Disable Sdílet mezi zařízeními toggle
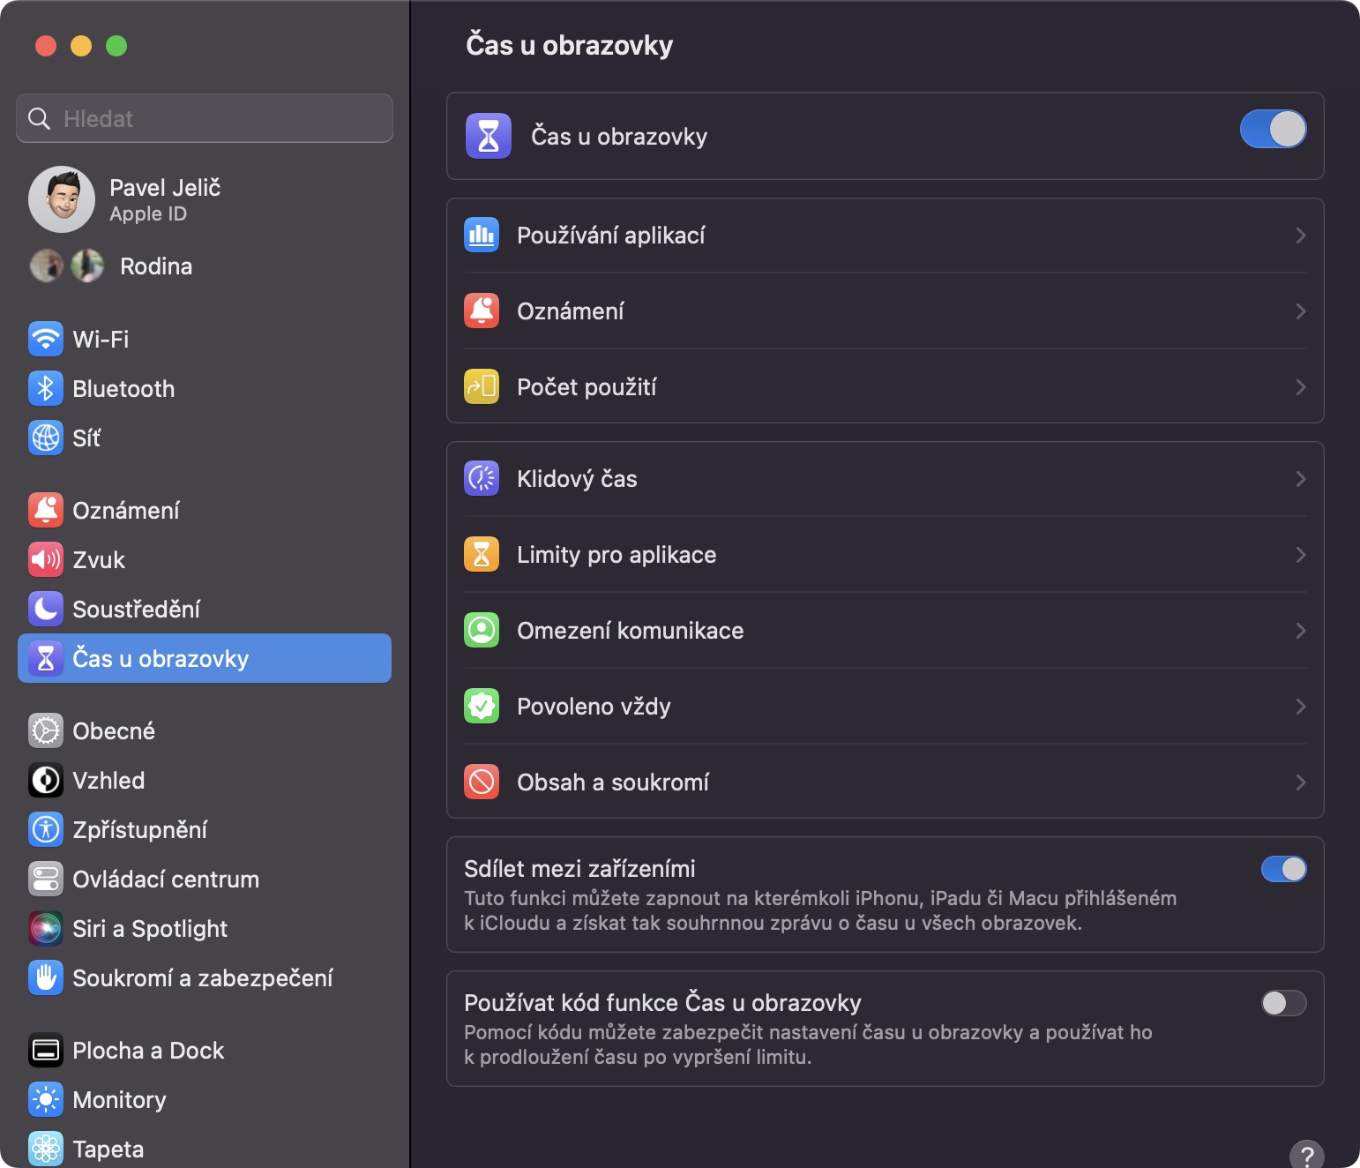 pyautogui.click(x=1283, y=869)
